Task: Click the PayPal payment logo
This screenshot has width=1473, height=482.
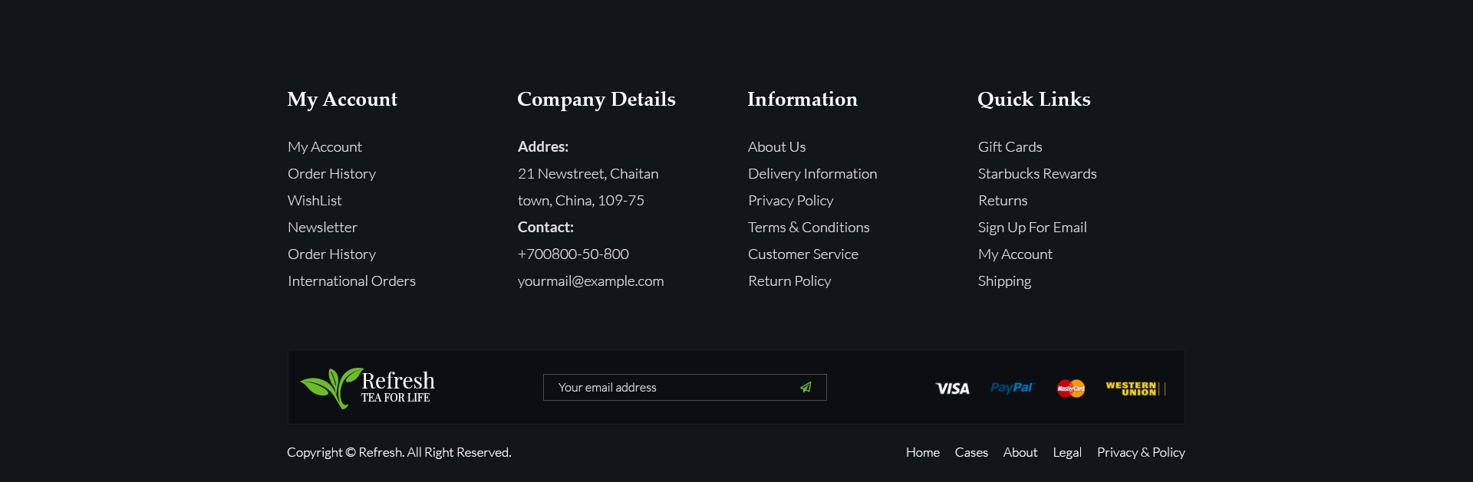Action: (1012, 388)
